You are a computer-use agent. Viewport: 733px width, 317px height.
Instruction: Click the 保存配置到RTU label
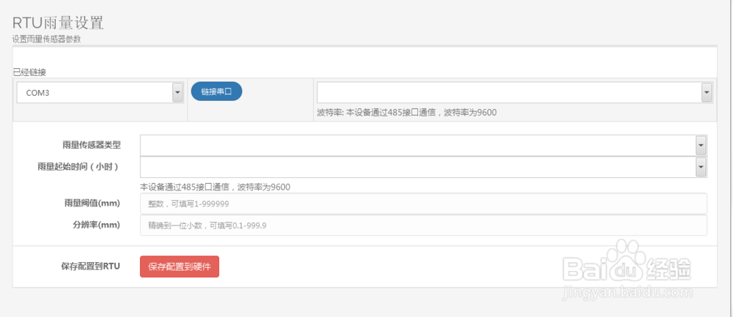click(x=91, y=266)
